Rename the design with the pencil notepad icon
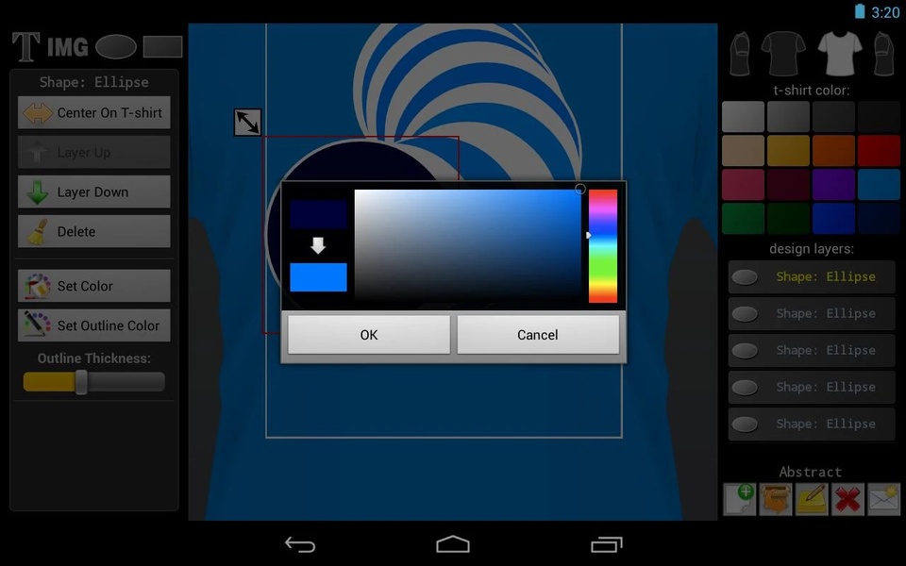Screen dimensions: 906x566 pyautogui.click(x=812, y=499)
